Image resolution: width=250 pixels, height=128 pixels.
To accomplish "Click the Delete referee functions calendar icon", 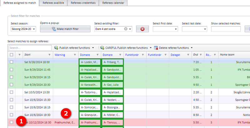I will click(x=156, y=48).
